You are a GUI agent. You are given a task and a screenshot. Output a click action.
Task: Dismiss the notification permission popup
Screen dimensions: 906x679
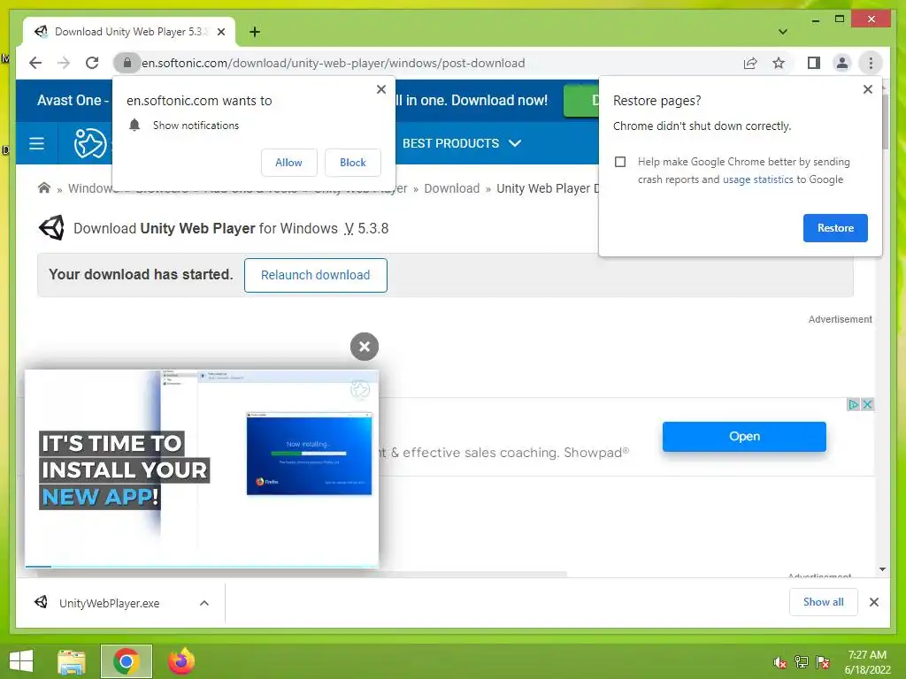pyautogui.click(x=381, y=89)
